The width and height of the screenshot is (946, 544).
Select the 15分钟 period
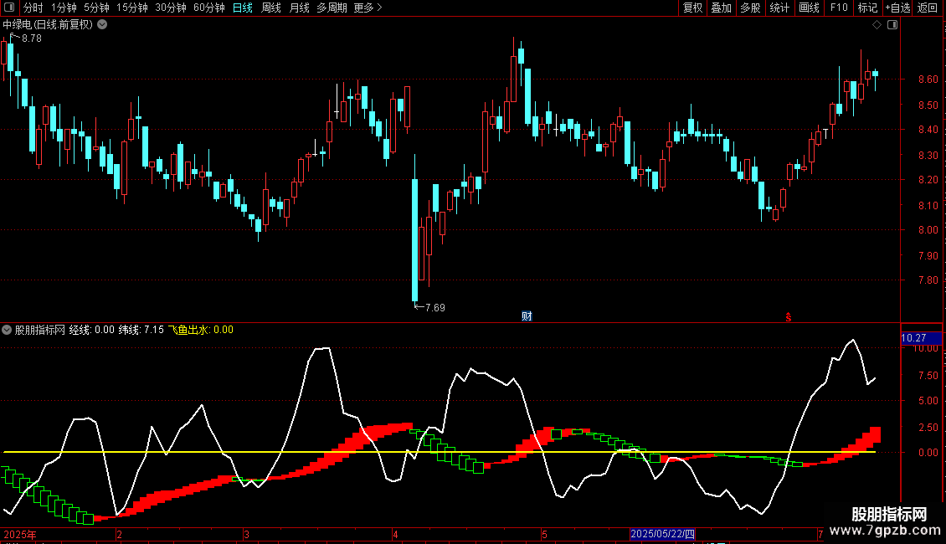(x=132, y=8)
